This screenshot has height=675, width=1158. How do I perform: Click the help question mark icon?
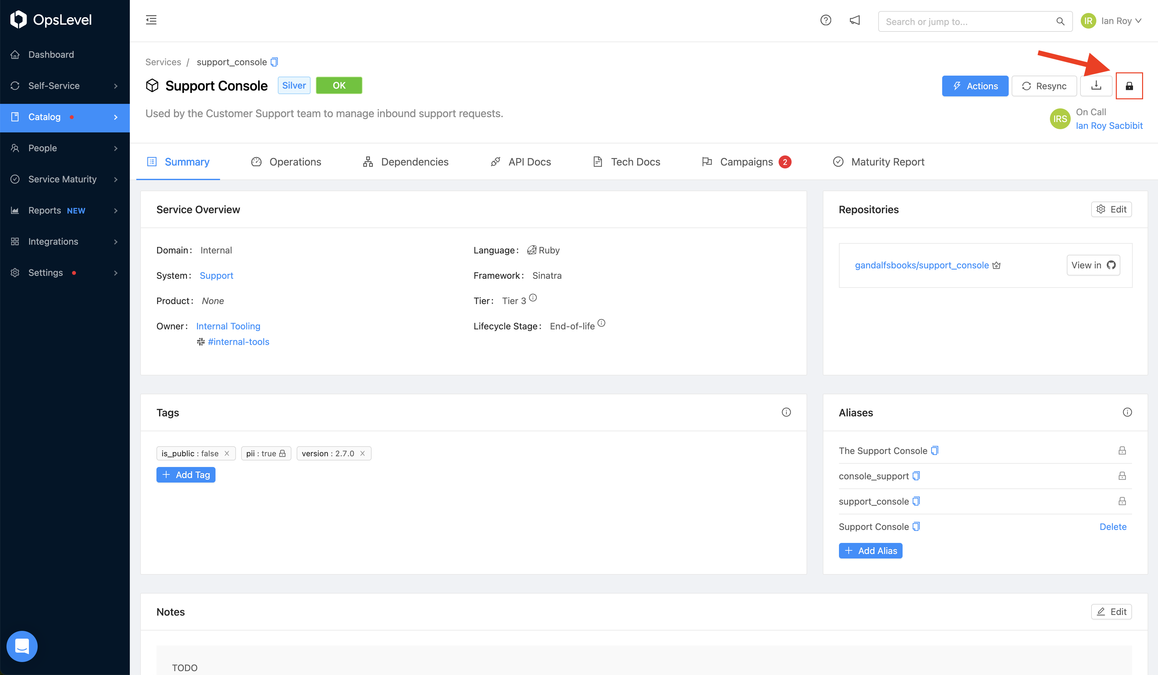(x=826, y=21)
